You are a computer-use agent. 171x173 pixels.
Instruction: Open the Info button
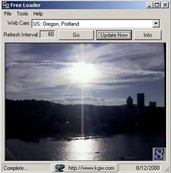[148, 35]
